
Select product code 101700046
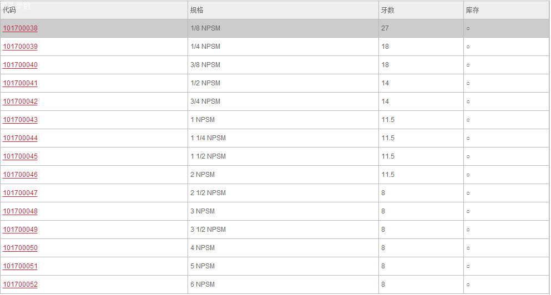click(21, 175)
